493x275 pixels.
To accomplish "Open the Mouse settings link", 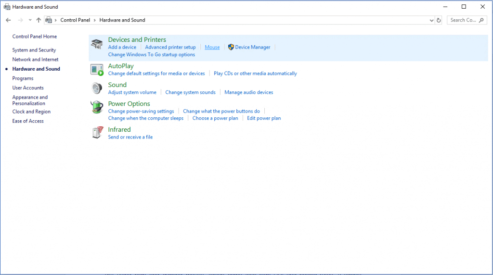I will pyautogui.click(x=212, y=47).
